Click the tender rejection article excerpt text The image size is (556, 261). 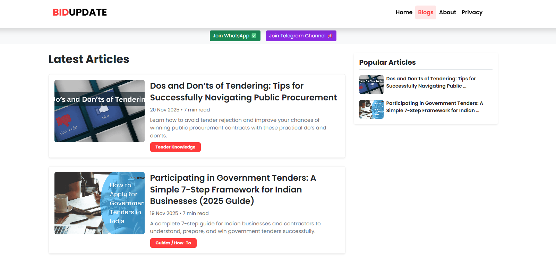click(x=238, y=128)
